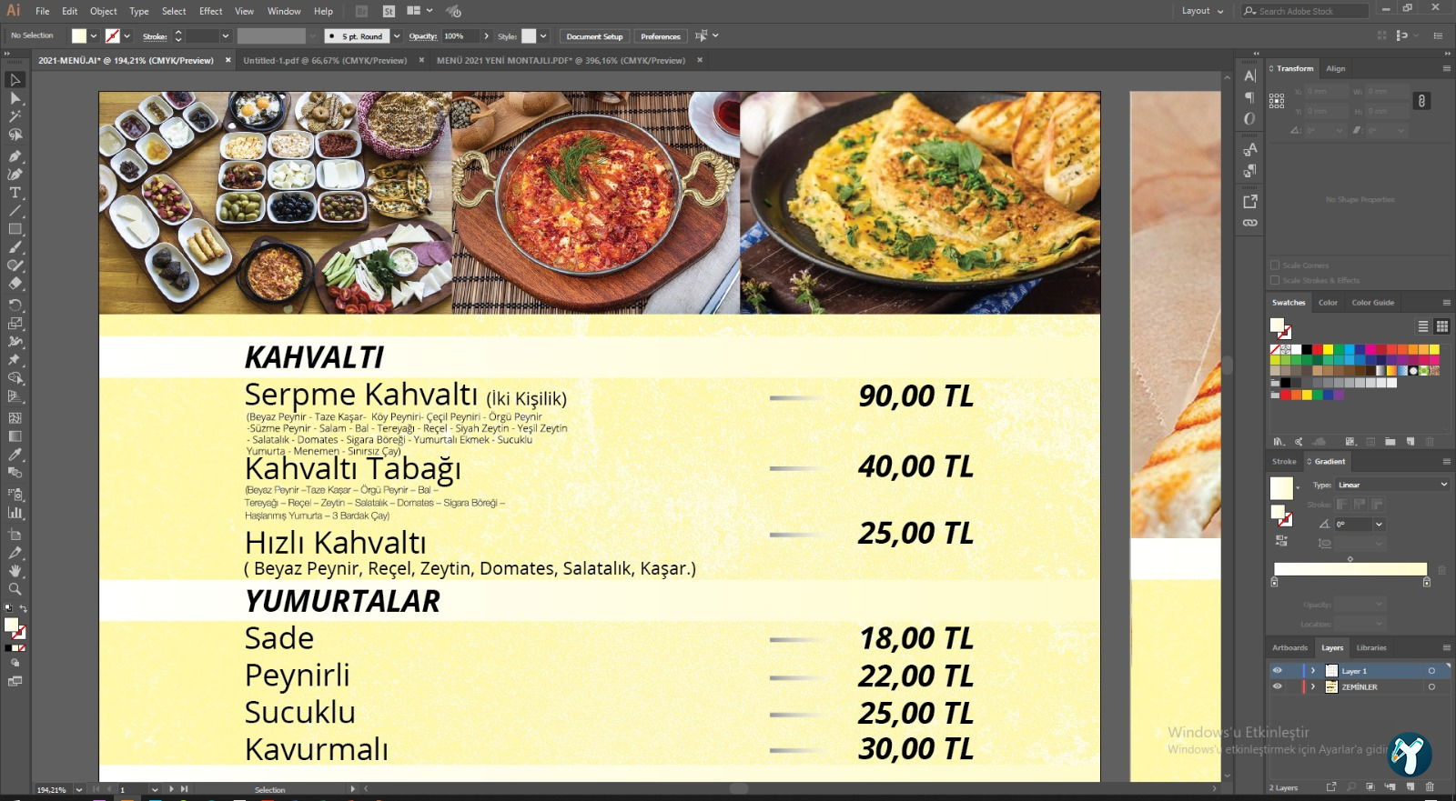
Task: Select the Lasso tool
Action: click(x=15, y=135)
